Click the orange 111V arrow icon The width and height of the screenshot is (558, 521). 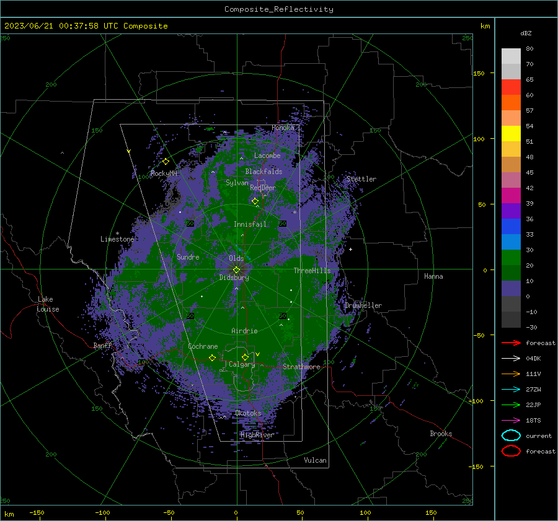pyautogui.click(x=511, y=374)
